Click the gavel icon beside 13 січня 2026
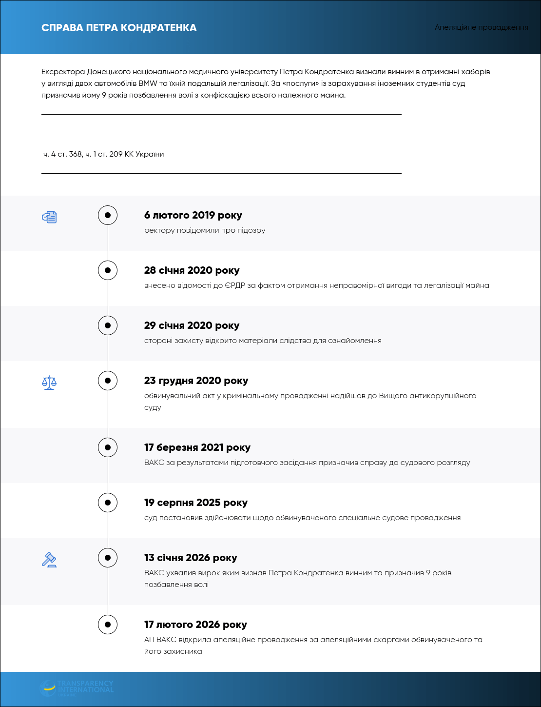 click(x=49, y=559)
